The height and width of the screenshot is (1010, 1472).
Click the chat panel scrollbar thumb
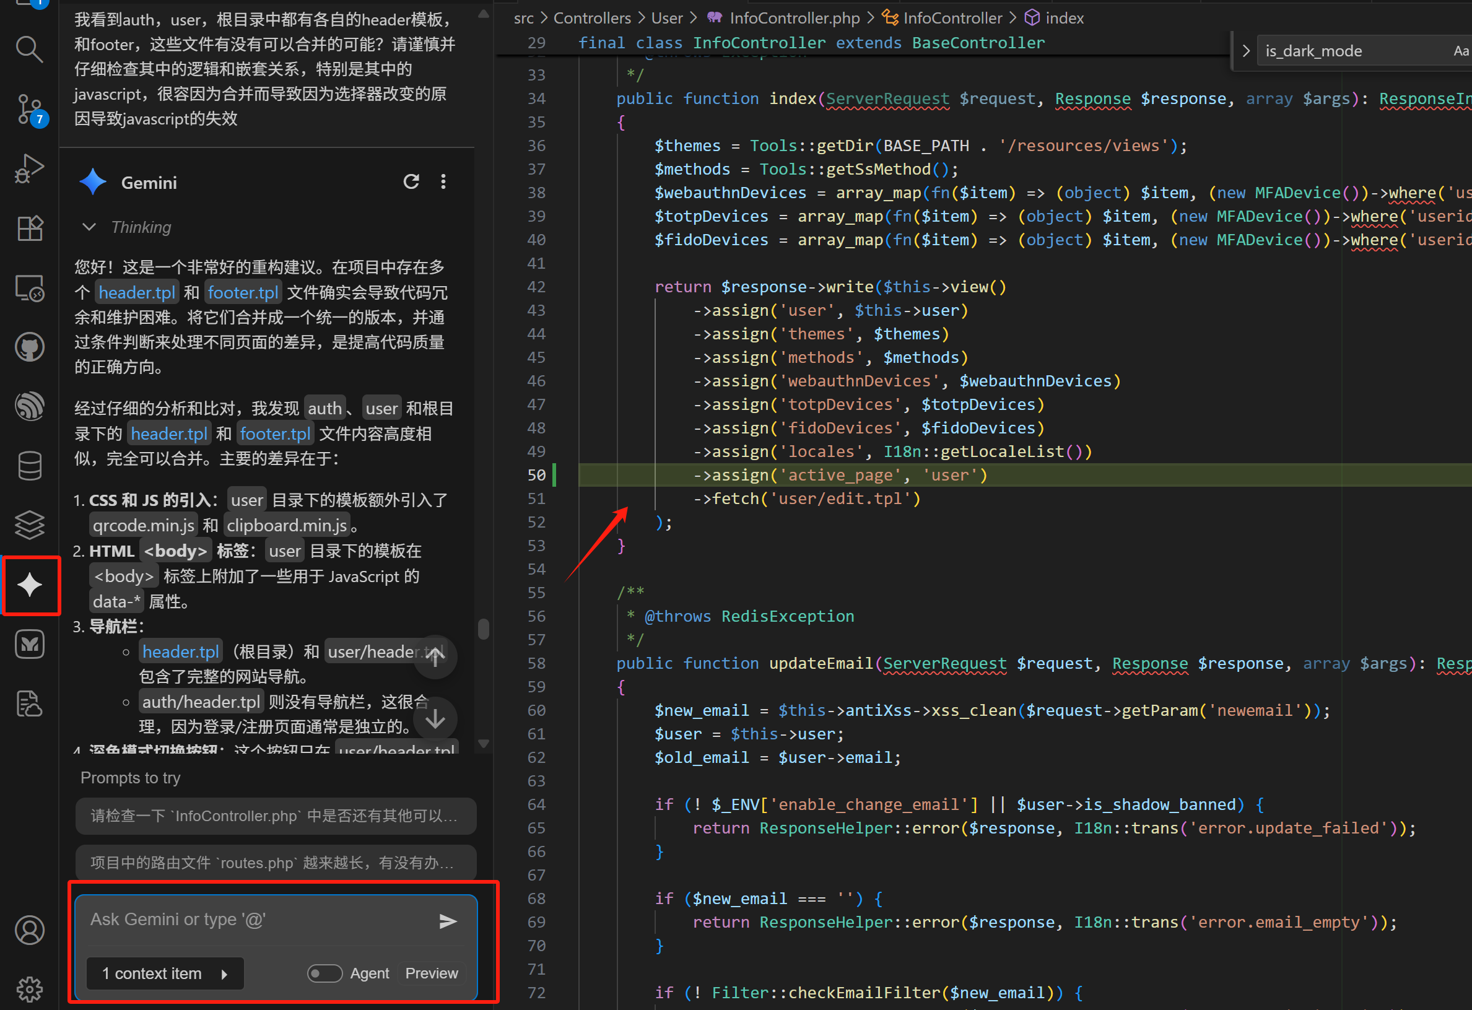tap(483, 629)
